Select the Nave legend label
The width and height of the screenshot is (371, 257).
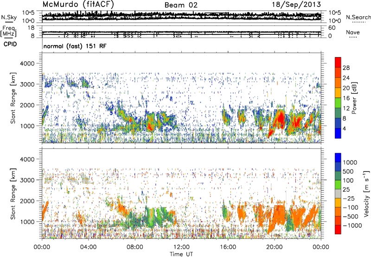click(x=353, y=32)
